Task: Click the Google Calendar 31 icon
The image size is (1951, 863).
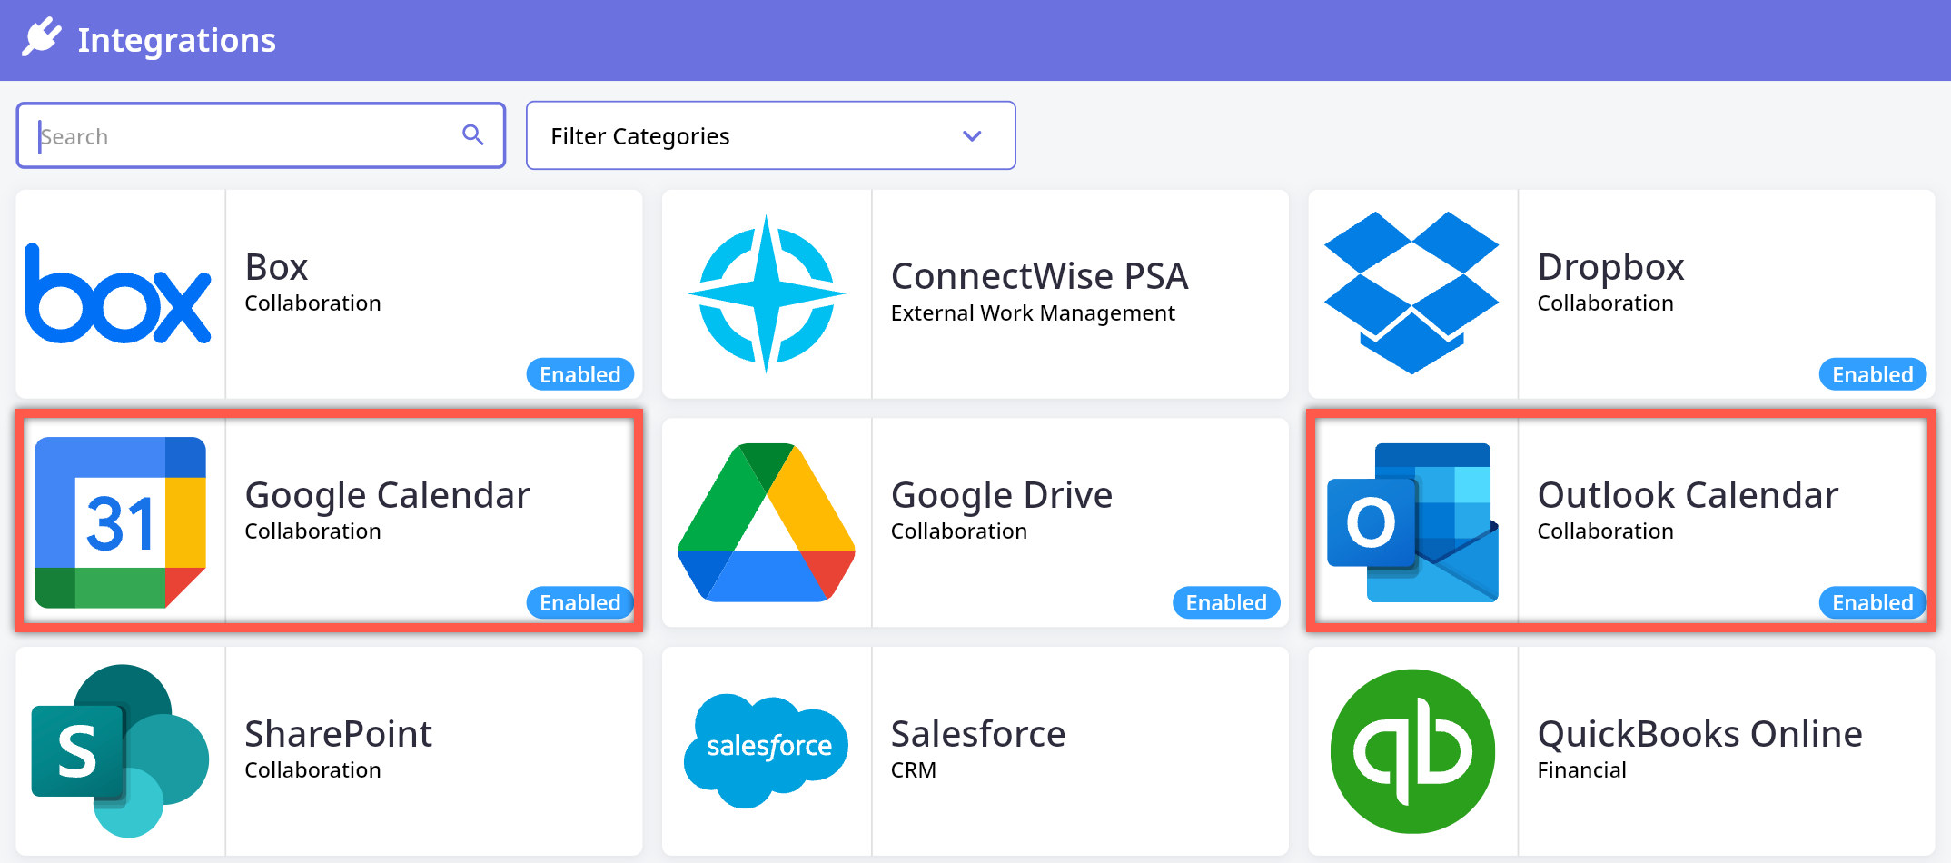Action: tap(120, 522)
